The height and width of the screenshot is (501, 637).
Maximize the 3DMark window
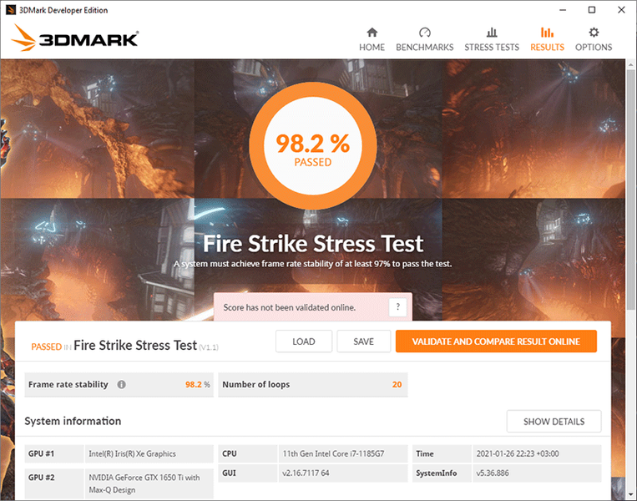point(592,10)
